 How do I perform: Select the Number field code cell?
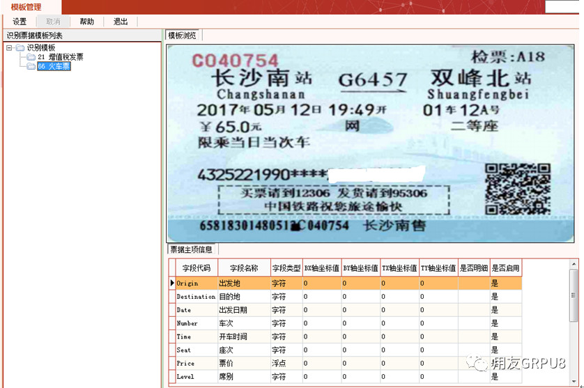(x=197, y=324)
